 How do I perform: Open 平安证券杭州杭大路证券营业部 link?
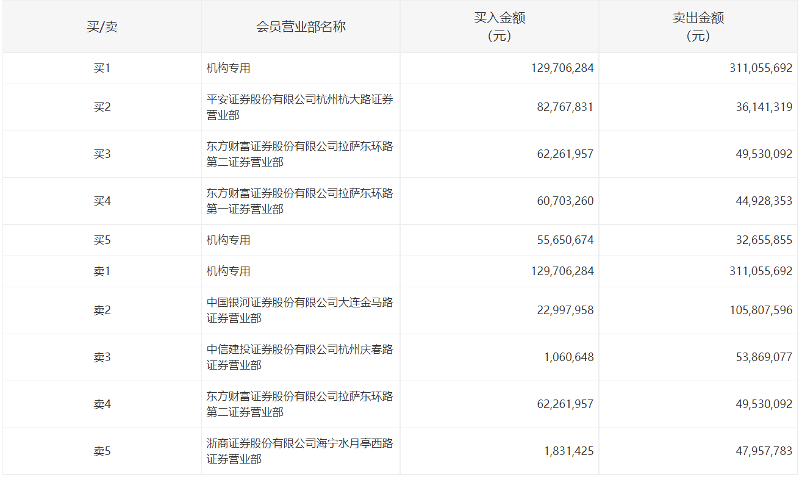[299, 107]
